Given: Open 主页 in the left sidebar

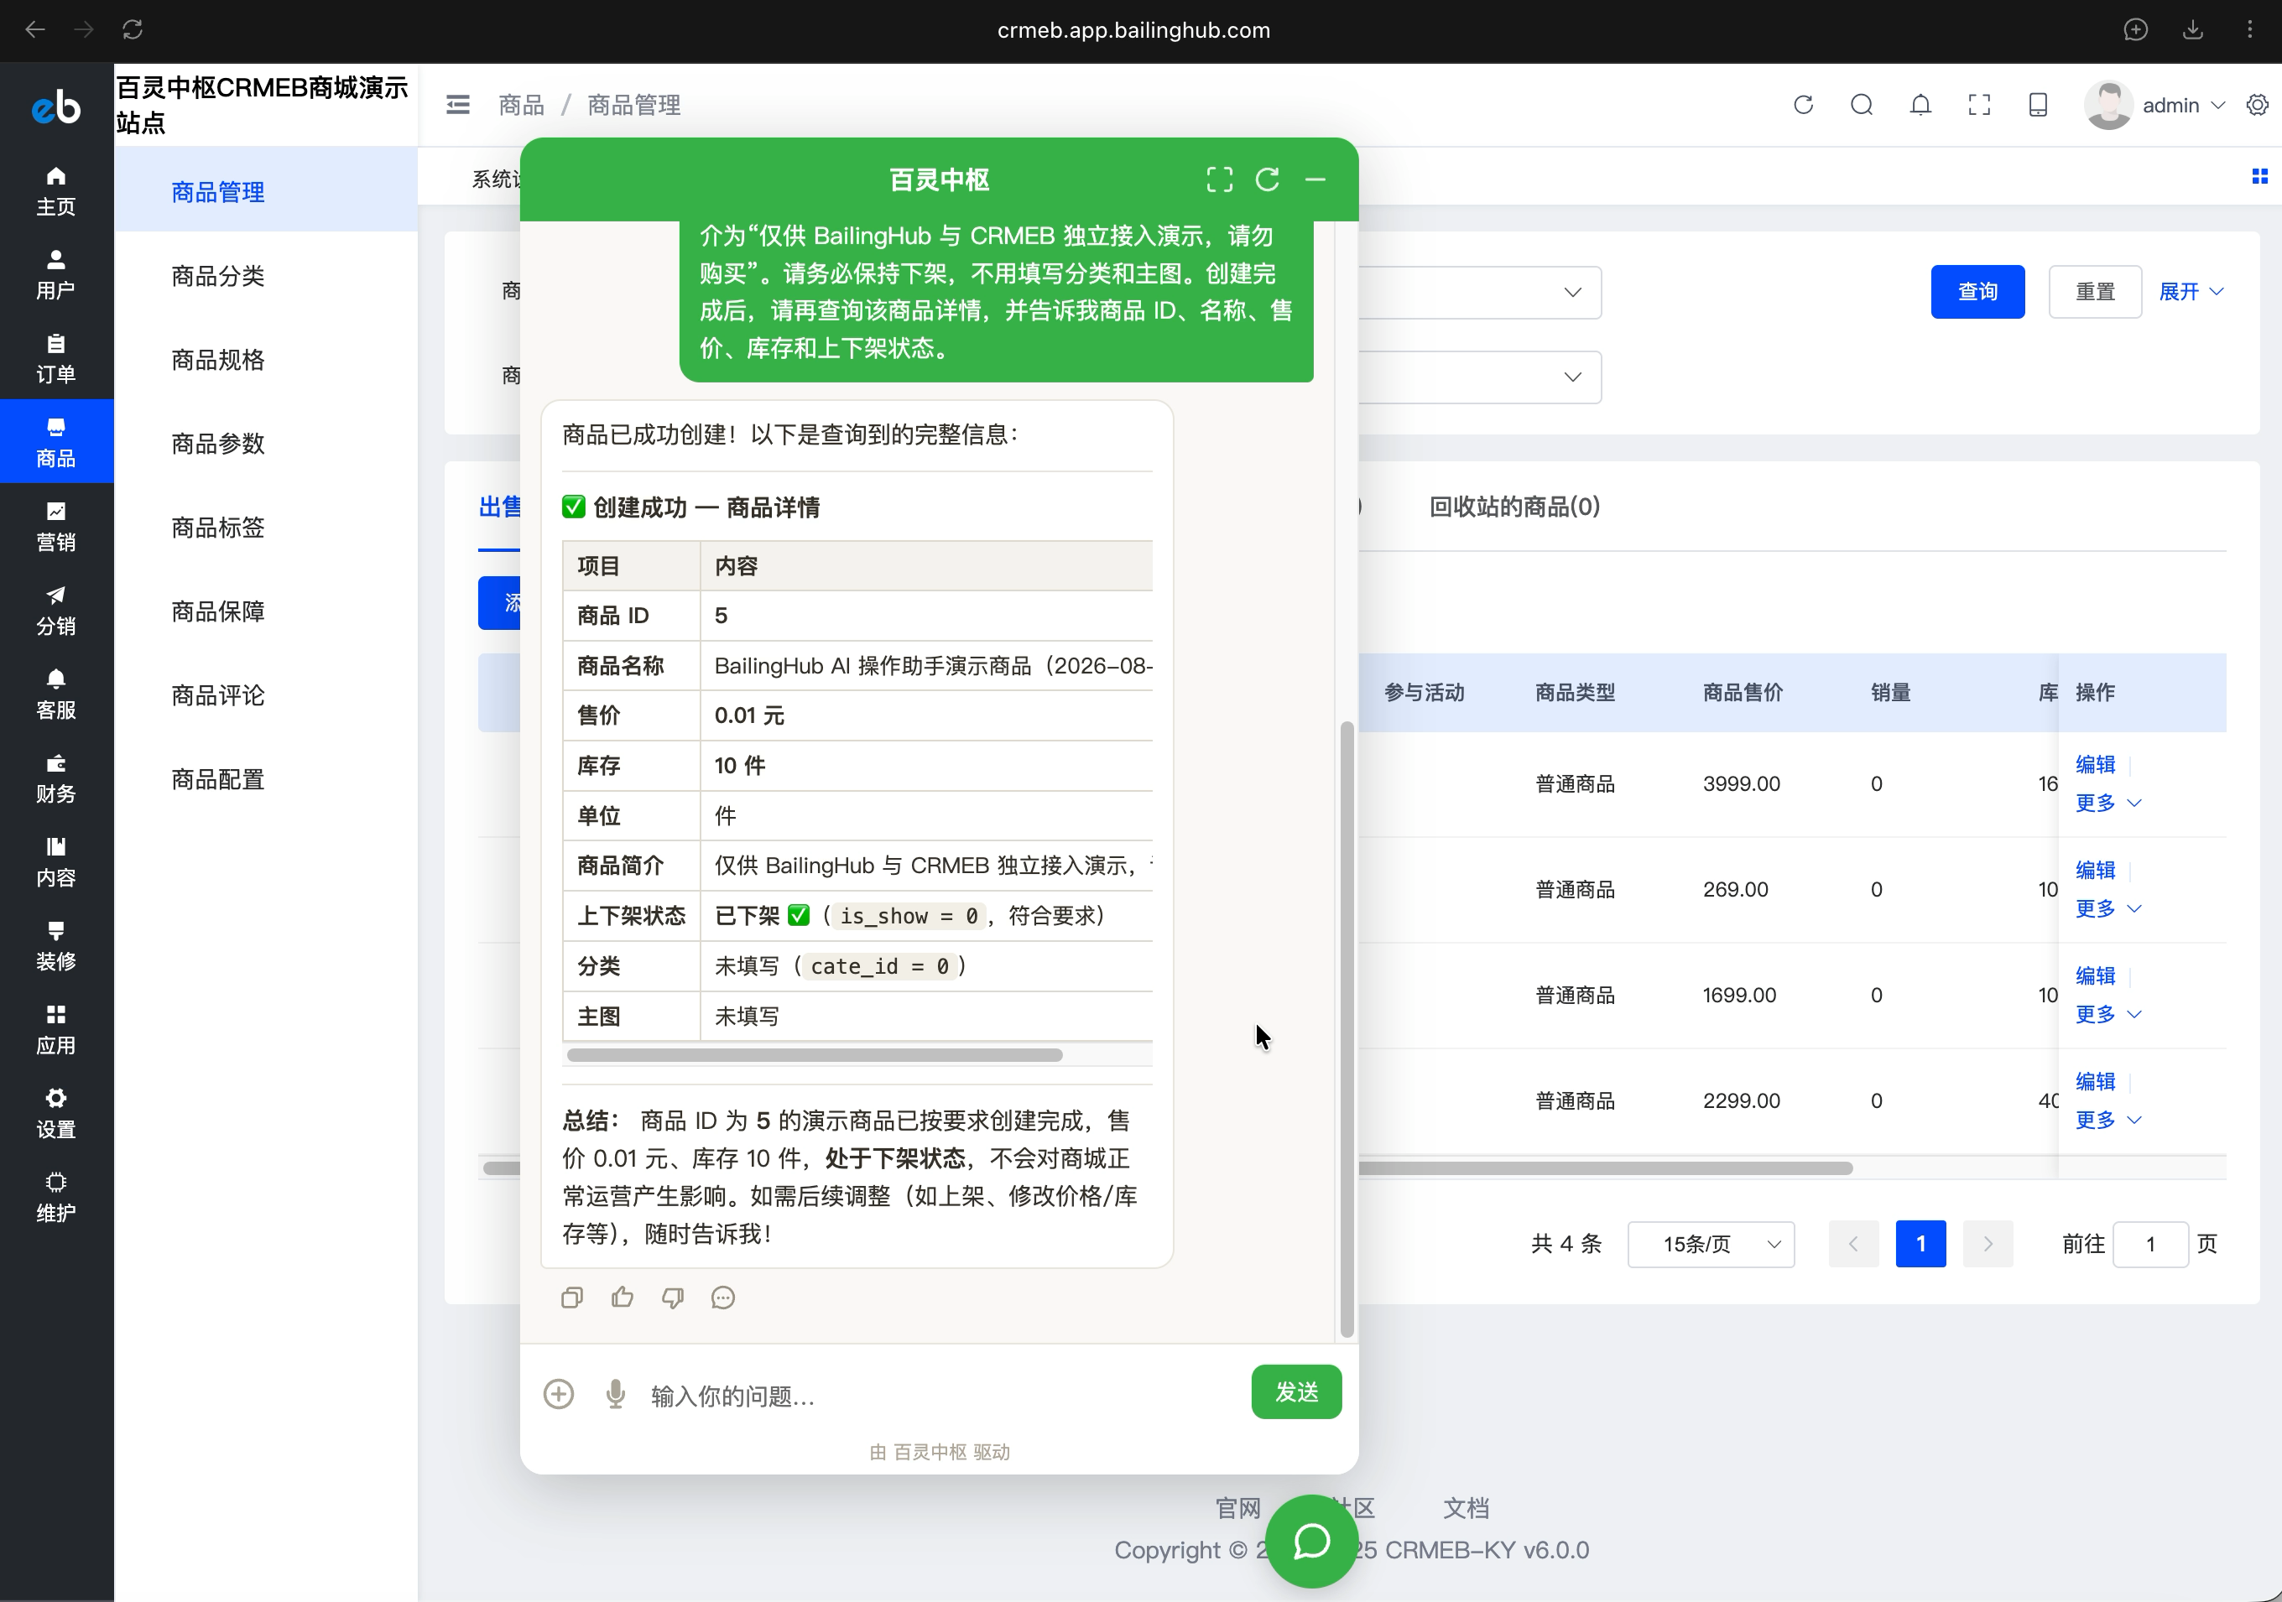Looking at the screenshot, I should tap(57, 190).
